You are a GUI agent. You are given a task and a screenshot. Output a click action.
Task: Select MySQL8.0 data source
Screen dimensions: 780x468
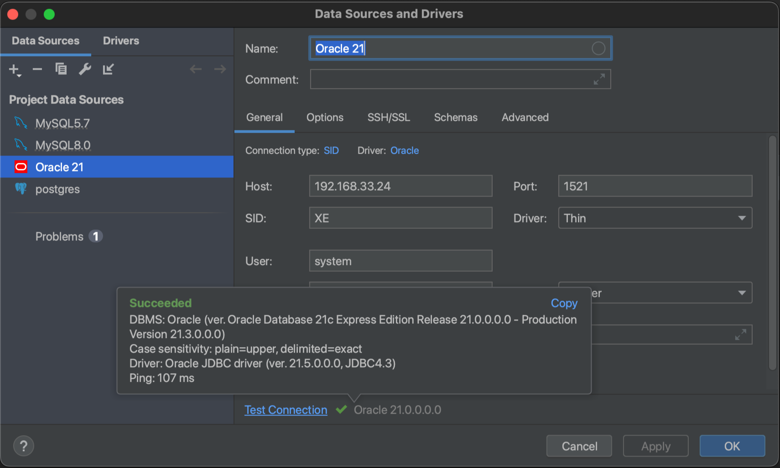pyautogui.click(x=117, y=145)
